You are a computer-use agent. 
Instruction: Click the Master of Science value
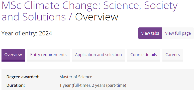(x=76, y=77)
